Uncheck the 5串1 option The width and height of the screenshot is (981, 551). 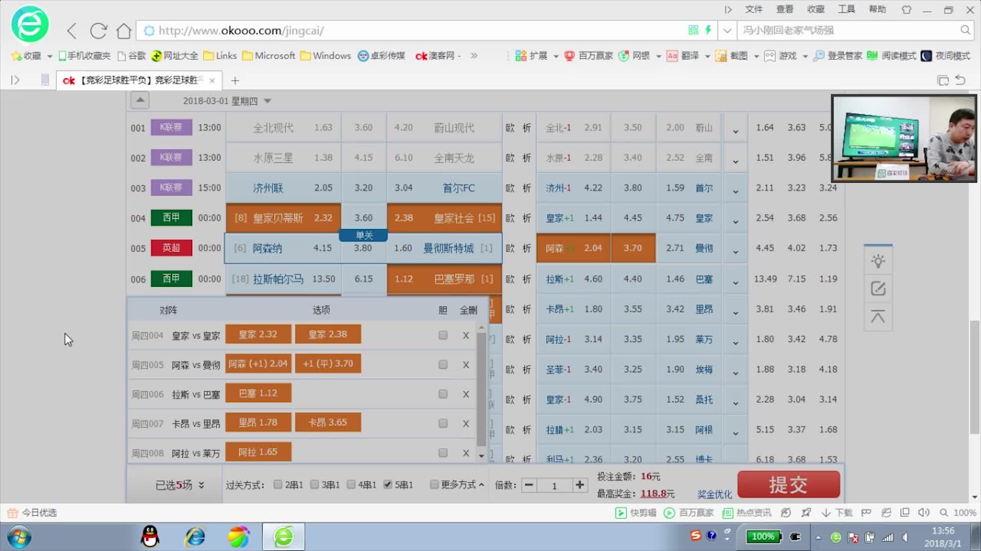point(388,485)
